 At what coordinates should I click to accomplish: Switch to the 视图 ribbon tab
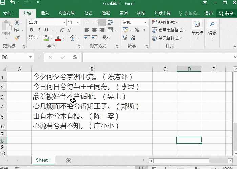141,13
